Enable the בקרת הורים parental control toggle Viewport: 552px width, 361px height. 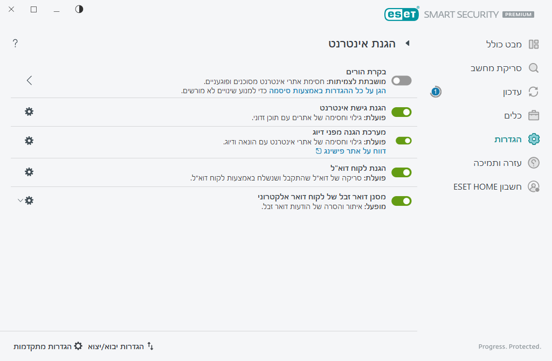click(401, 80)
